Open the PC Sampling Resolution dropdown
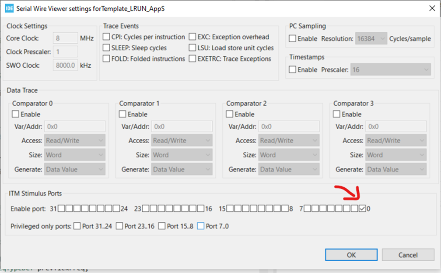Image resolution: width=441 pixels, height=273 pixels. (384, 38)
